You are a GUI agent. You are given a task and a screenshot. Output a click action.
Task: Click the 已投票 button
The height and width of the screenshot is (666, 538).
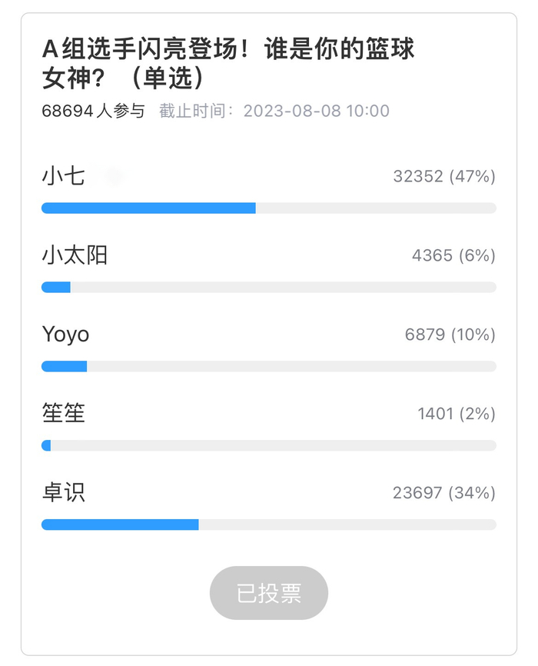pos(269,593)
